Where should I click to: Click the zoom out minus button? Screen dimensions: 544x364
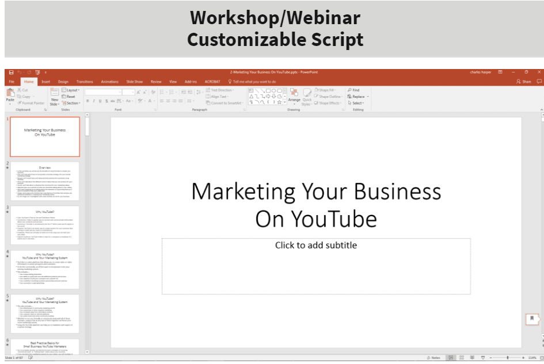tap(490, 358)
